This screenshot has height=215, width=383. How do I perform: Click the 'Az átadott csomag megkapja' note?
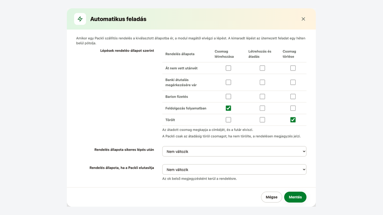[x=208, y=130]
